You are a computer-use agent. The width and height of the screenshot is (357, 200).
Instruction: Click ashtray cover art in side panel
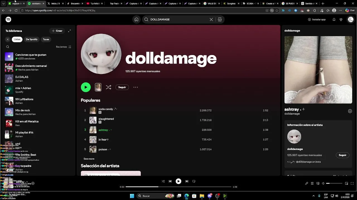click(x=318, y=70)
